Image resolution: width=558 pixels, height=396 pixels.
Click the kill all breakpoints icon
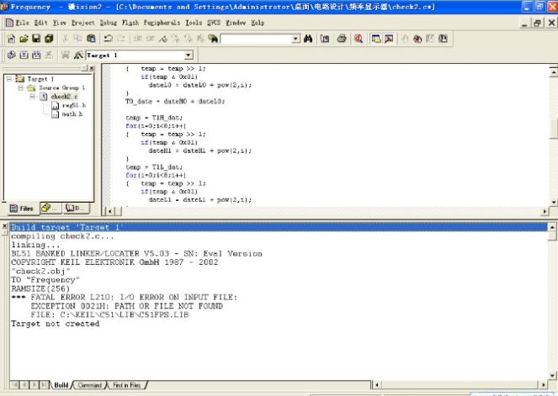coord(417,39)
